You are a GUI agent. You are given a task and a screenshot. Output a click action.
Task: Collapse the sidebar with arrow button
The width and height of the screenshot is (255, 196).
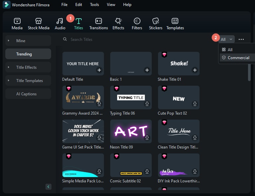pos(48,187)
